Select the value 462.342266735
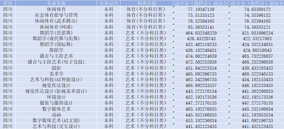This screenshot has height=129, width=284. tap(201, 80)
